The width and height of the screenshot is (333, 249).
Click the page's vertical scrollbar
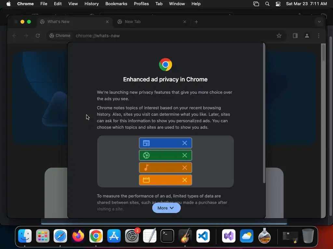click(323, 53)
